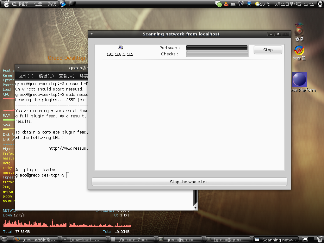Open the 系统 system menu
The image size is (324, 243).
52,4
